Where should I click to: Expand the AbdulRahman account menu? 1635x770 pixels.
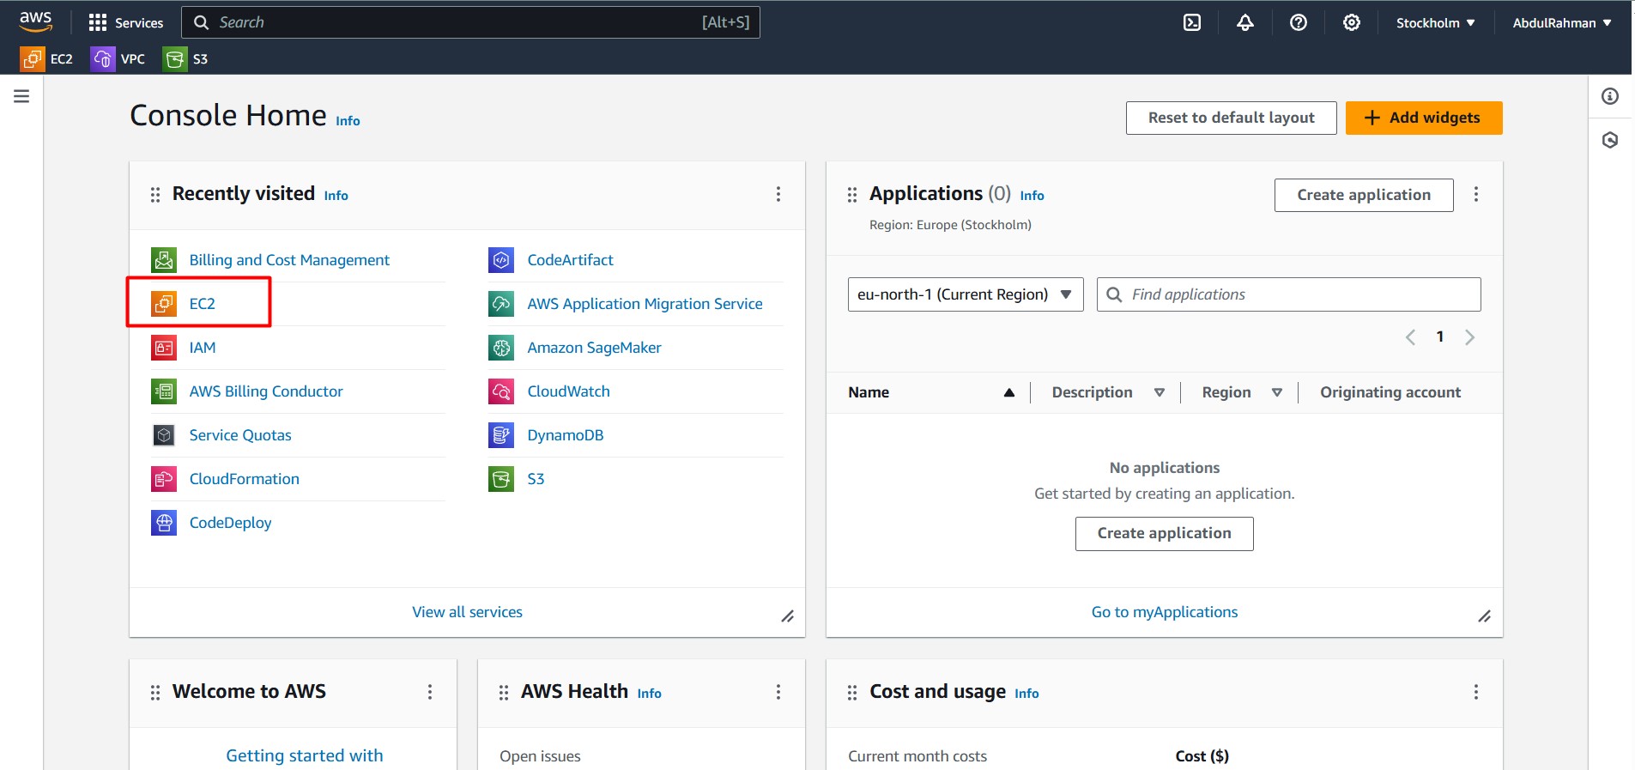tap(1562, 23)
